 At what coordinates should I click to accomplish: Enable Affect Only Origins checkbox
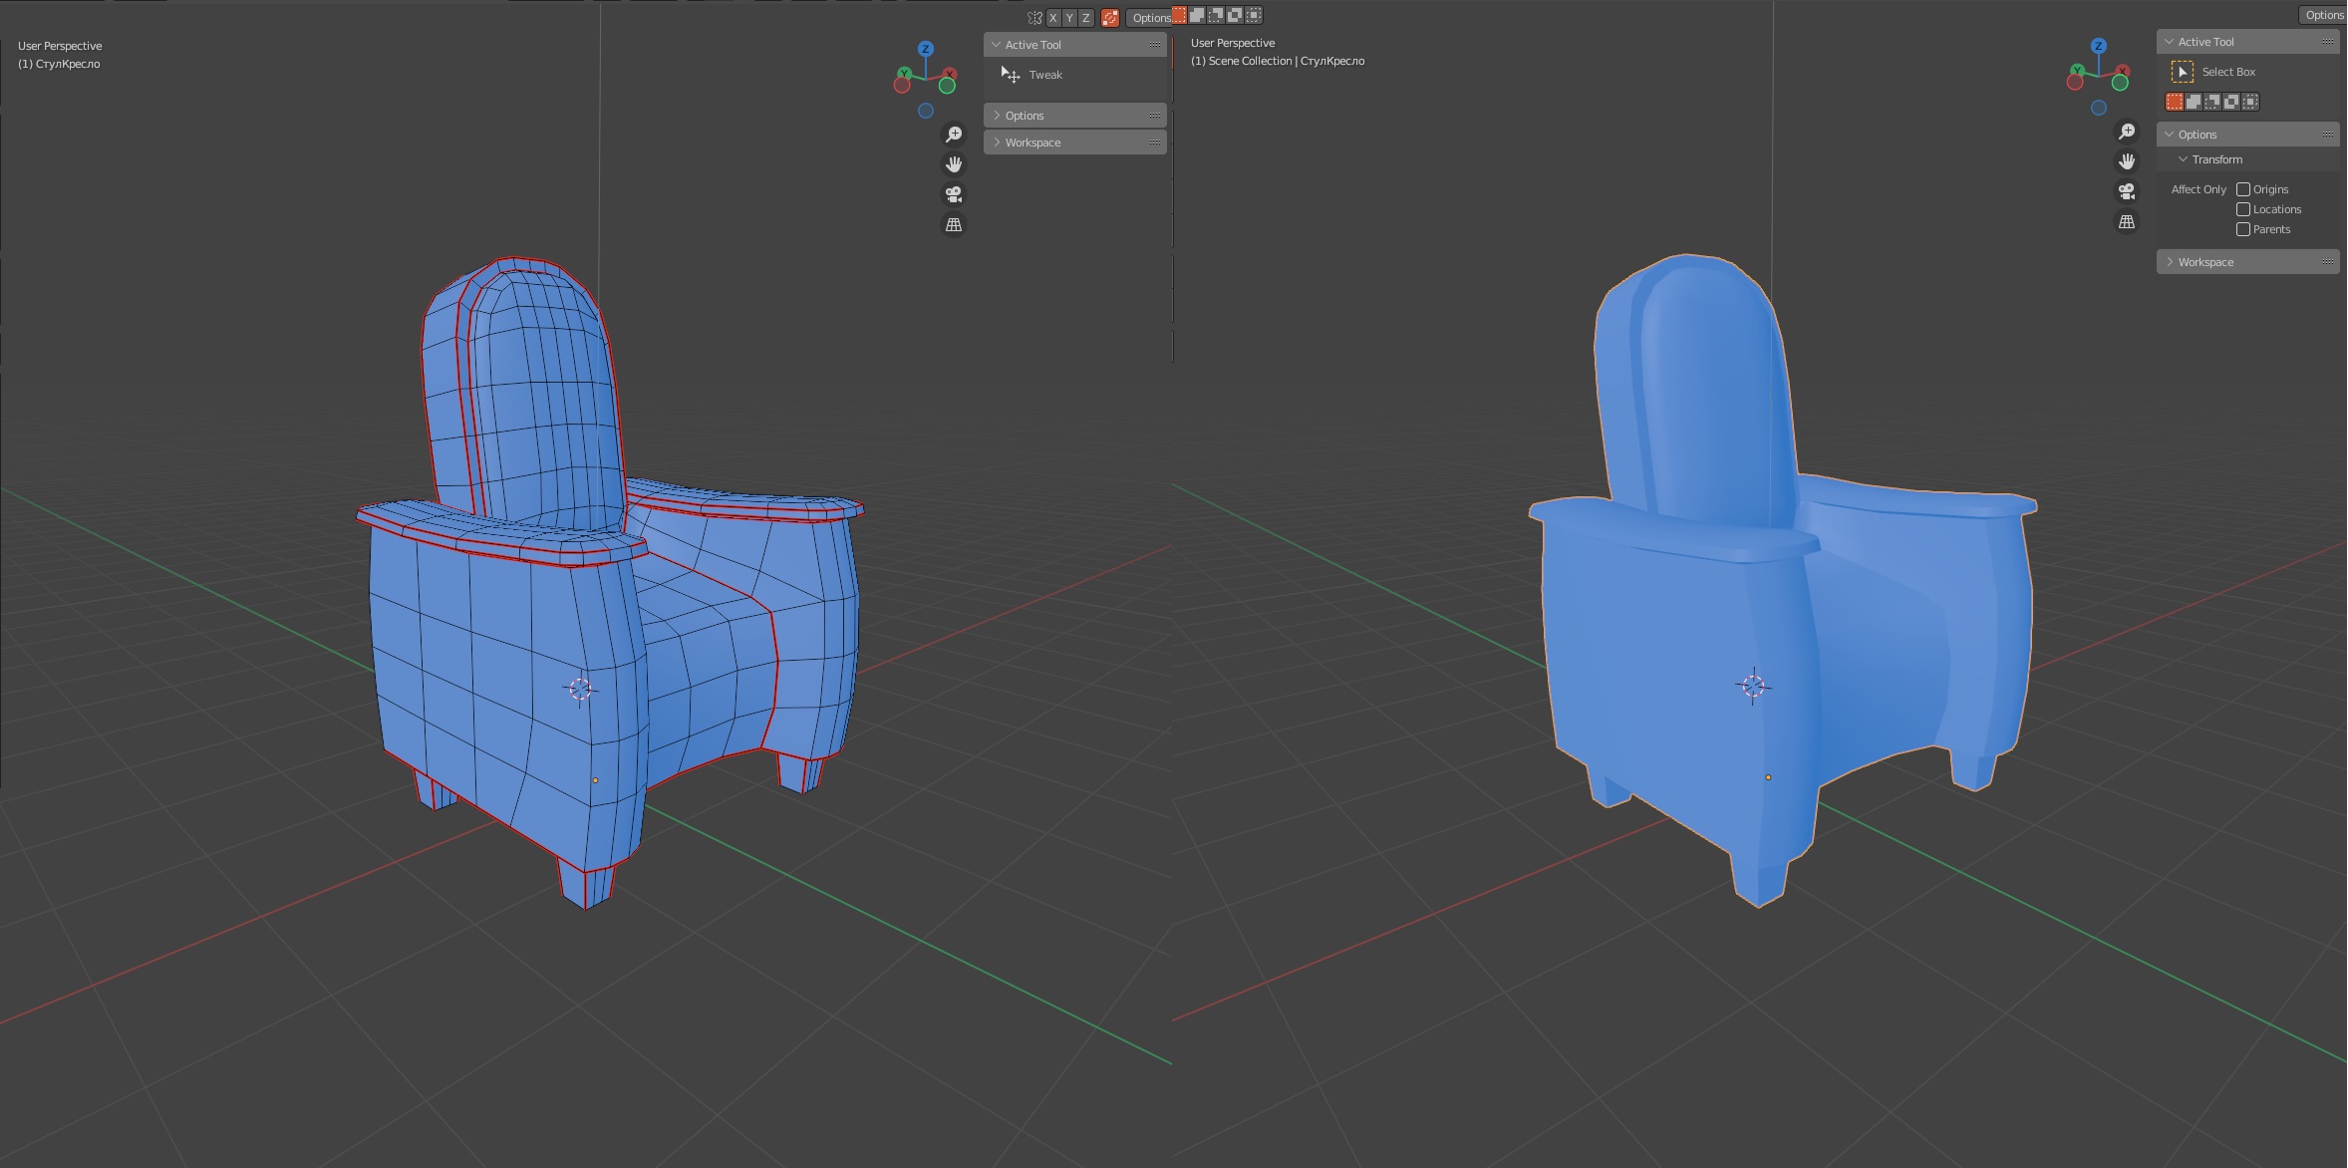(x=2243, y=189)
